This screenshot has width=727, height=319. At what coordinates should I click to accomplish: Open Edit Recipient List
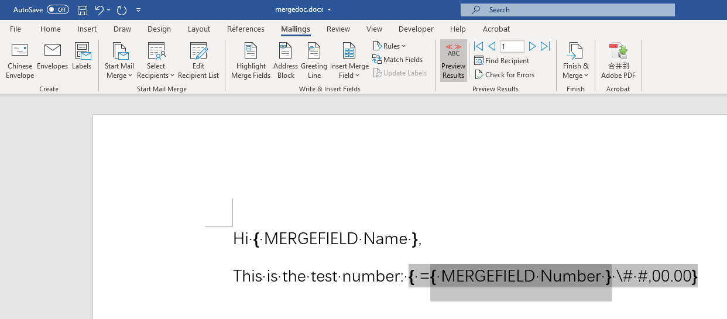coord(198,61)
